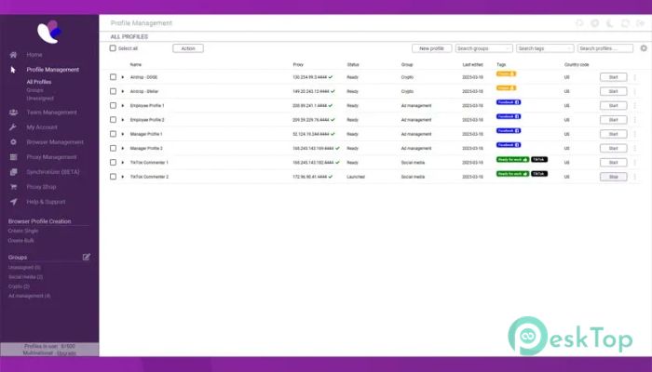Click the Upgrade link at sidebar bottom

pos(66,353)
